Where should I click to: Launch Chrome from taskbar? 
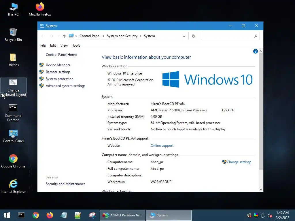35,215
